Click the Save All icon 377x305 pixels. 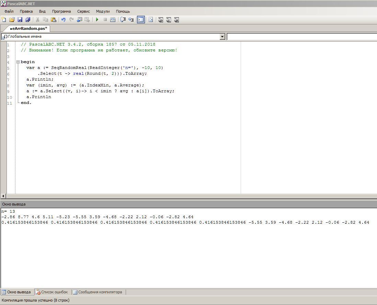coord(28,20)
